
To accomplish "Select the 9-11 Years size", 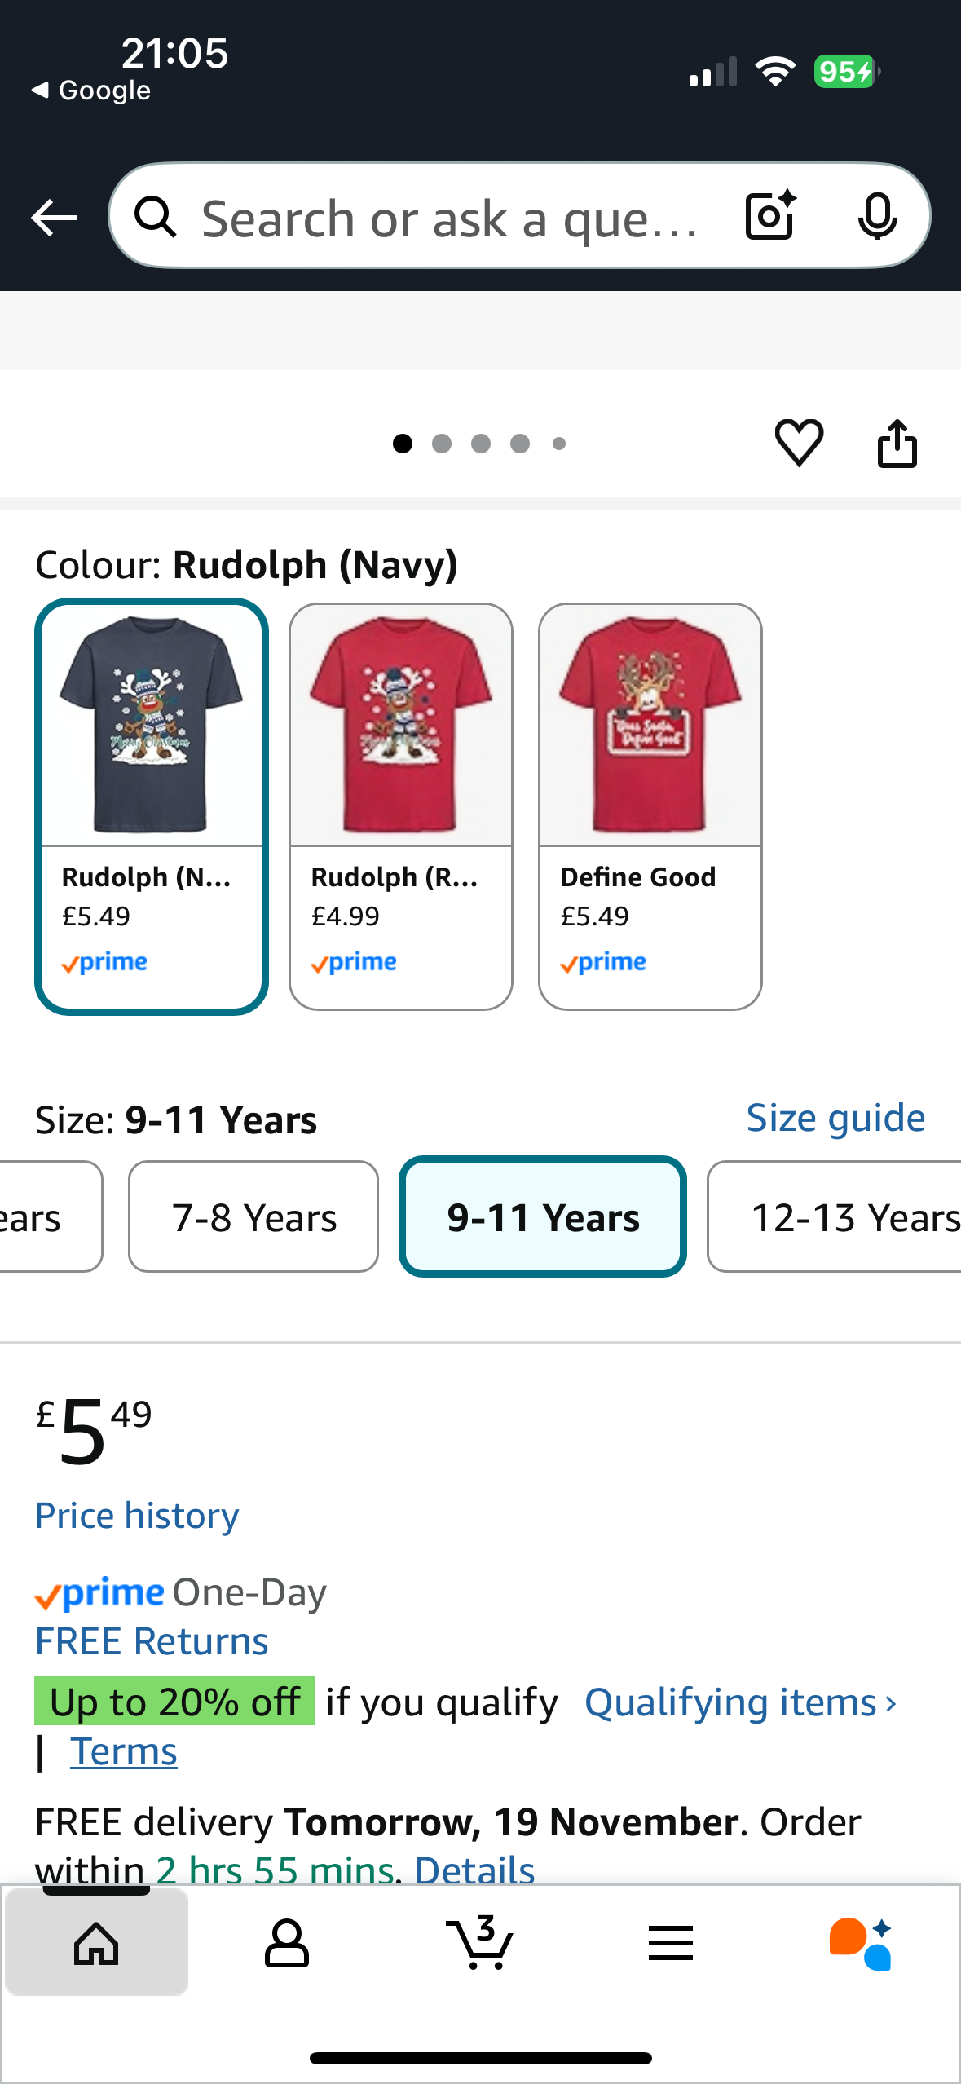I will 543,1216.
